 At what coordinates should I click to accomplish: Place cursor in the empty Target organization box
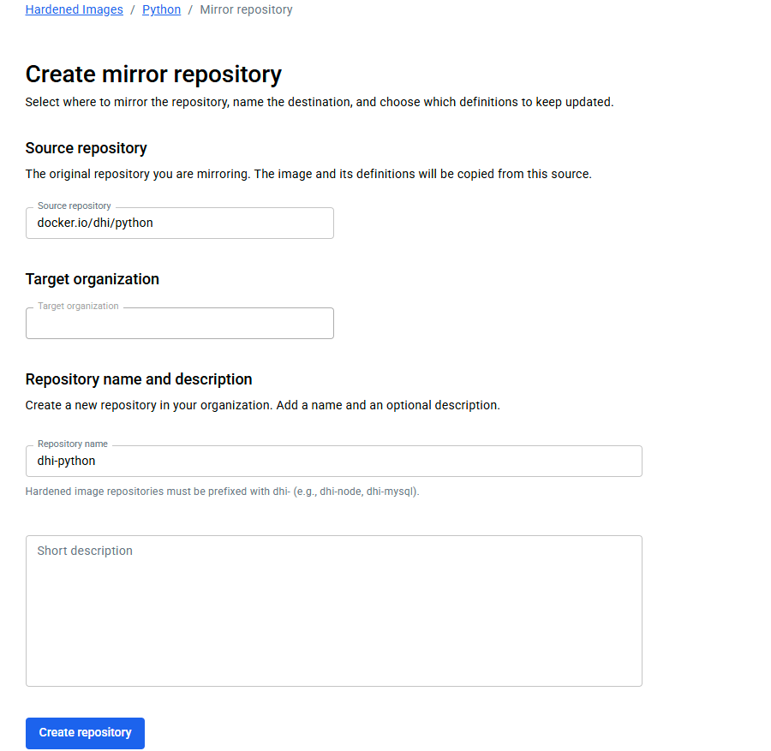click(179, 323)
